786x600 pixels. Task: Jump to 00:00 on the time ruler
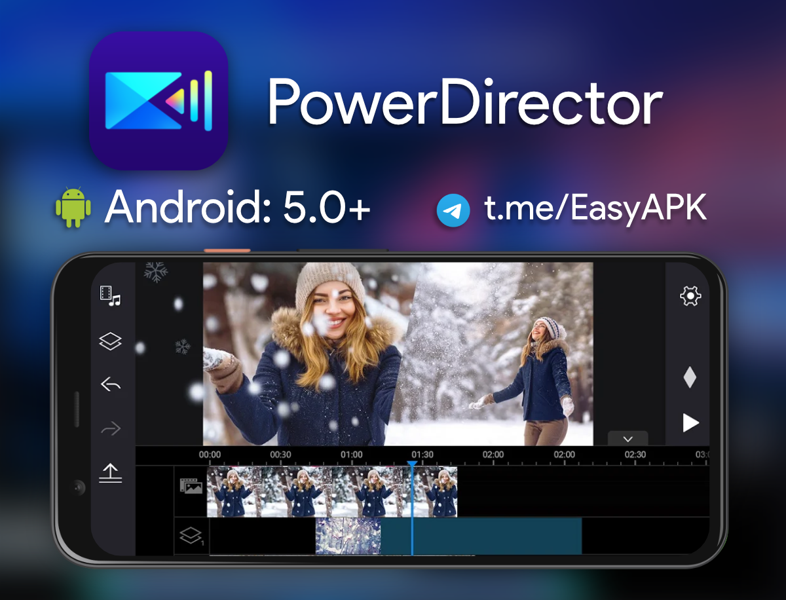pos(210,454)
